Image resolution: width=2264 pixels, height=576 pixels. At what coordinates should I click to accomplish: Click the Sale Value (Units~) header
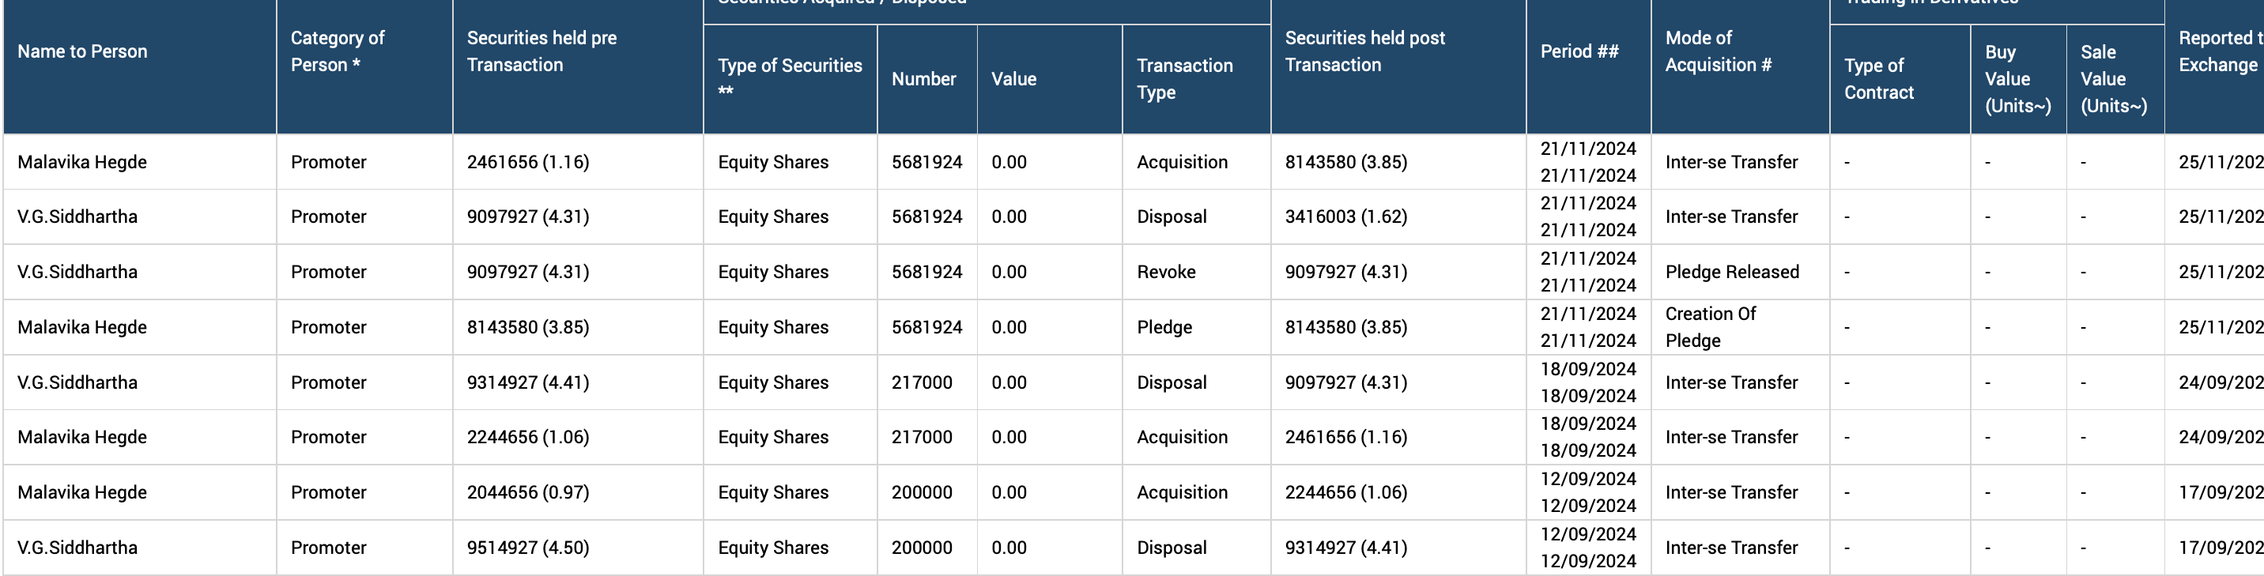2113,79
